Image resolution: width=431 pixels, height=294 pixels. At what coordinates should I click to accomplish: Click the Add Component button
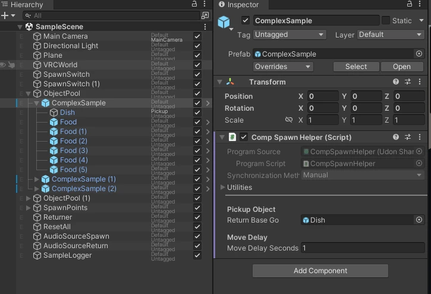tap(320, 271)
